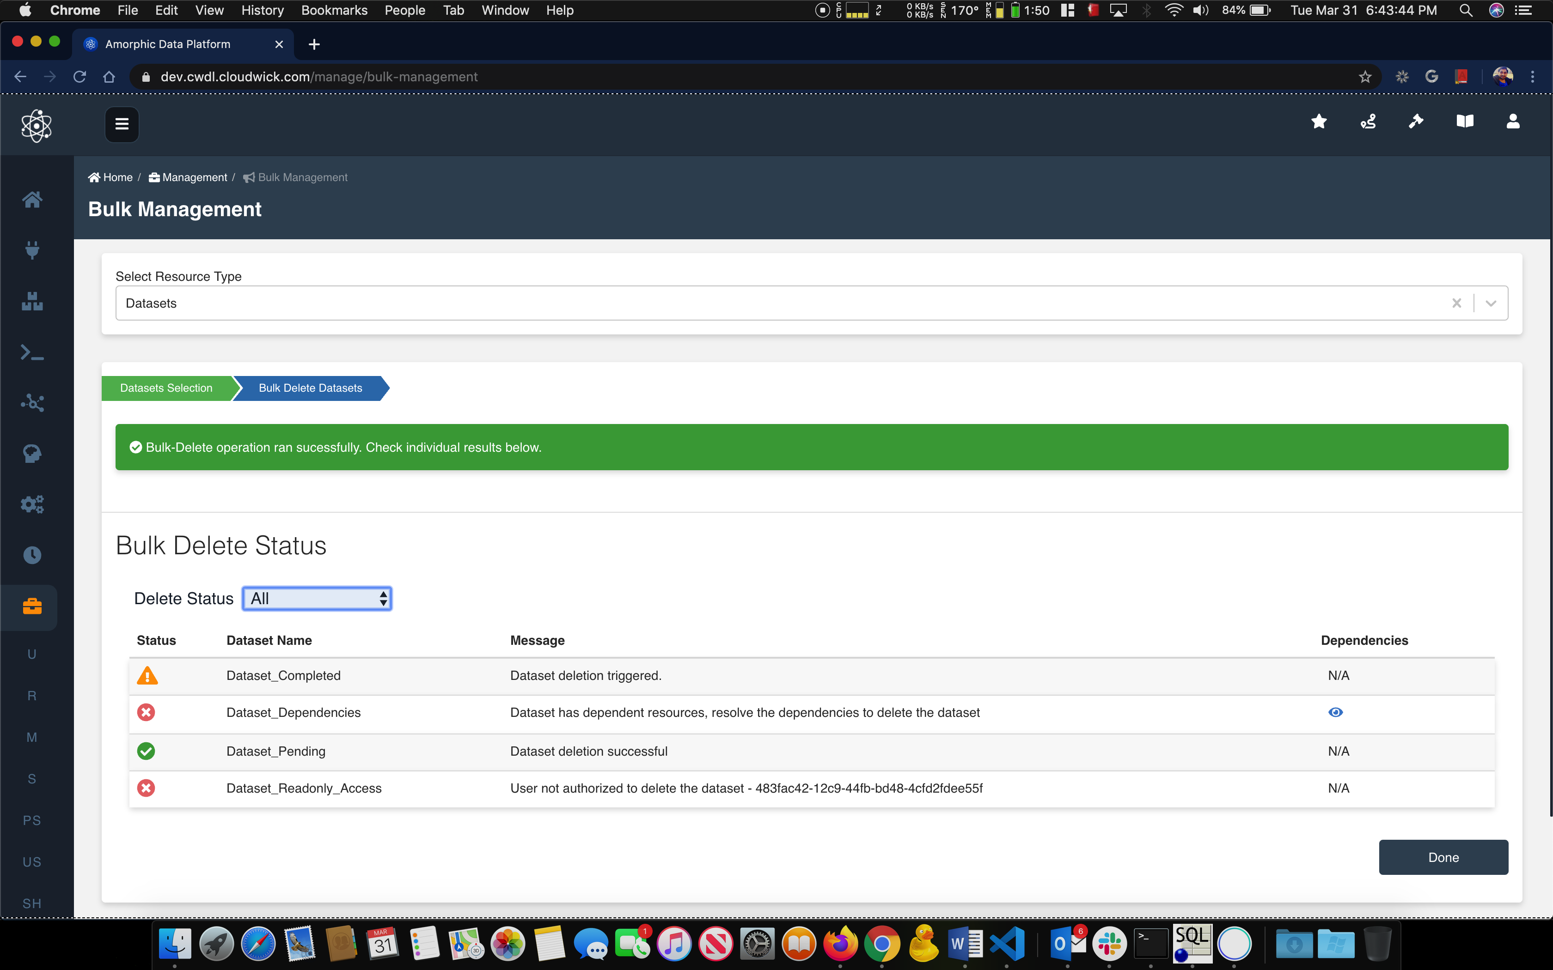
Task: Click the route/share icon in header
Action: (1368, 122)
